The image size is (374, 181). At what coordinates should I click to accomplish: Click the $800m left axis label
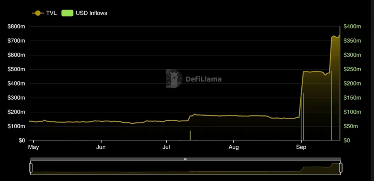16,27
